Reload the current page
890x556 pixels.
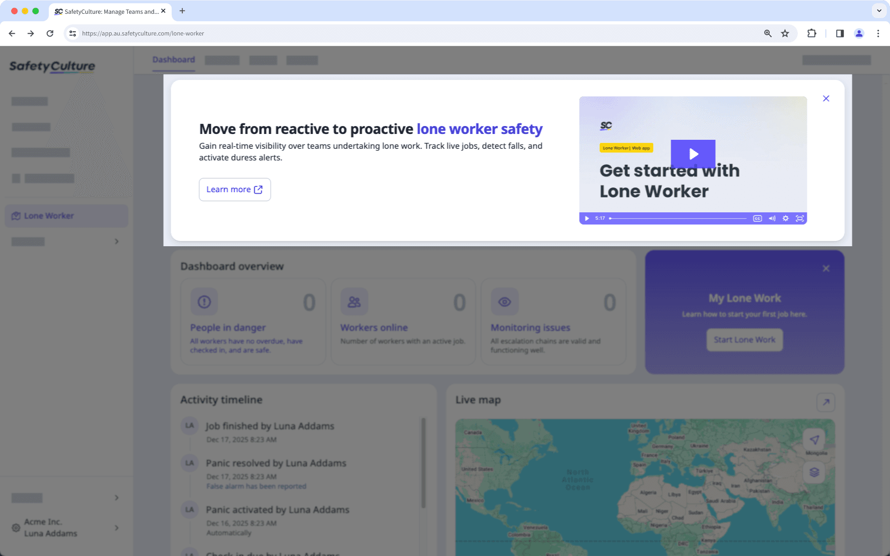(x=50, y=33)
